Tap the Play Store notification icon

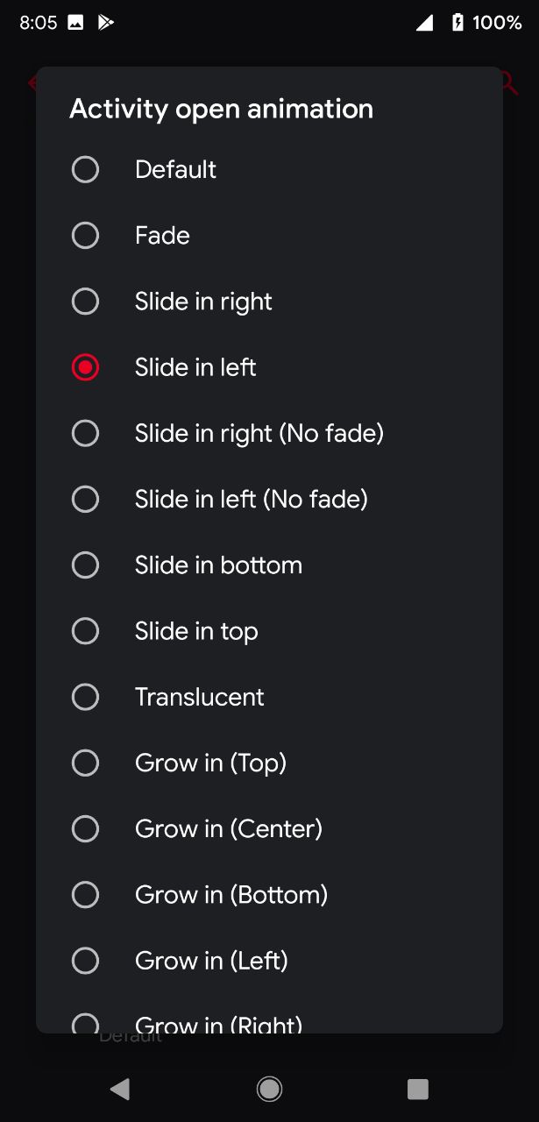(x=106, y=23)
